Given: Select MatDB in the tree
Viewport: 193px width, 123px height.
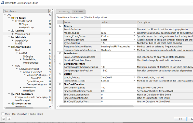Looking at the screenshot, I should [19, 43].
